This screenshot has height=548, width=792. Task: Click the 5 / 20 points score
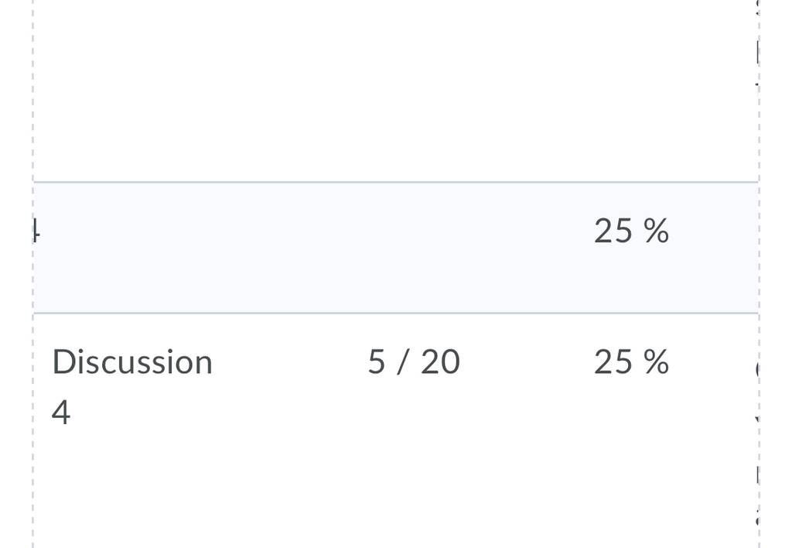click(414, 362)
